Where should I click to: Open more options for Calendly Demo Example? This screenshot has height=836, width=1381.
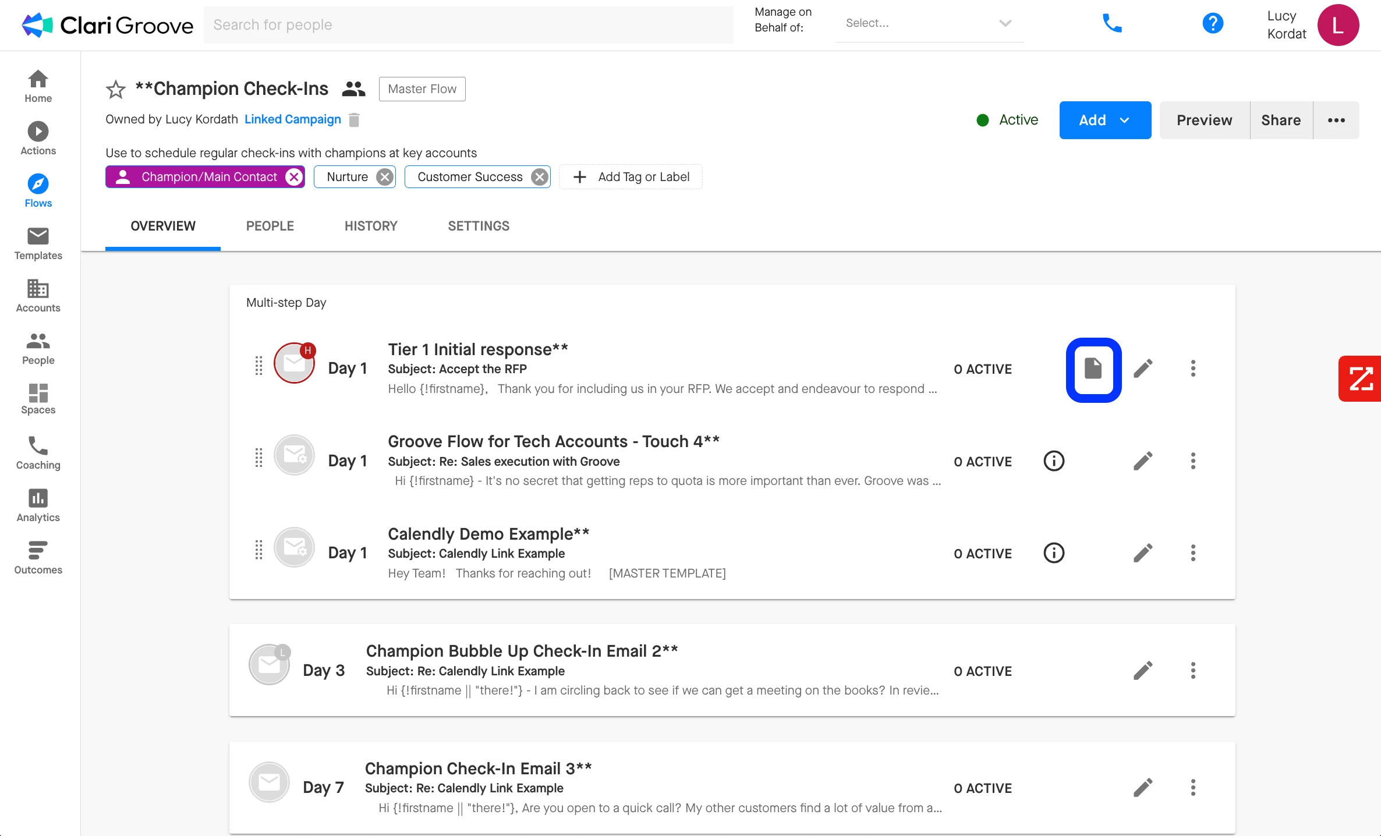click(1193, 553)
